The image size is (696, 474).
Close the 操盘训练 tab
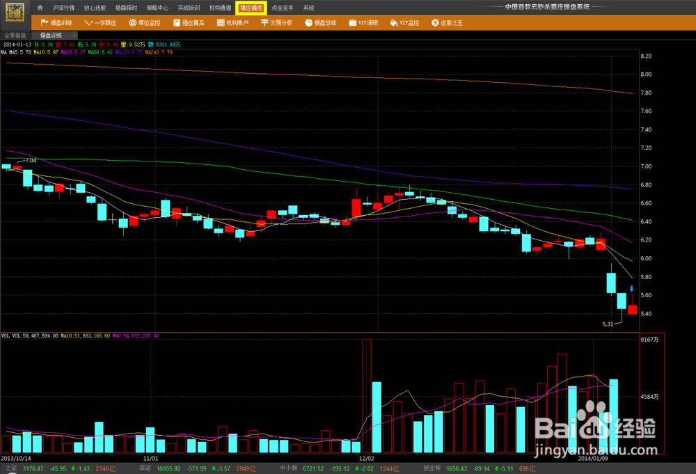[x=74, y=35]
